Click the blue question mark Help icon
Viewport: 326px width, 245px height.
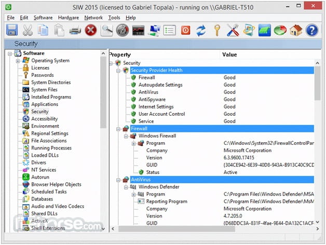point(312,30)
